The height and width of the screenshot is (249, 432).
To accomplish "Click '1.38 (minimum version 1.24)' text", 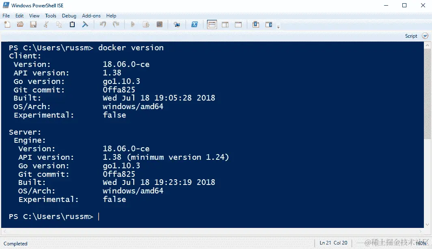I will tap(166, 157).
